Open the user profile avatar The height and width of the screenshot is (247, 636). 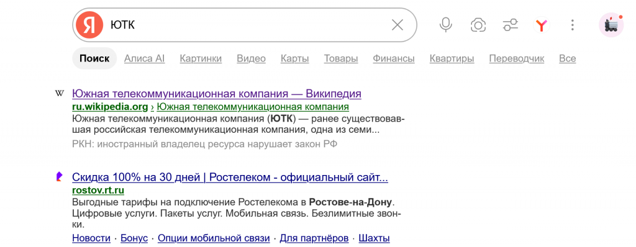click(x=611, y=25)
